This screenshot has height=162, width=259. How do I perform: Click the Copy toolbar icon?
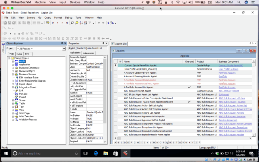(24, 23)
